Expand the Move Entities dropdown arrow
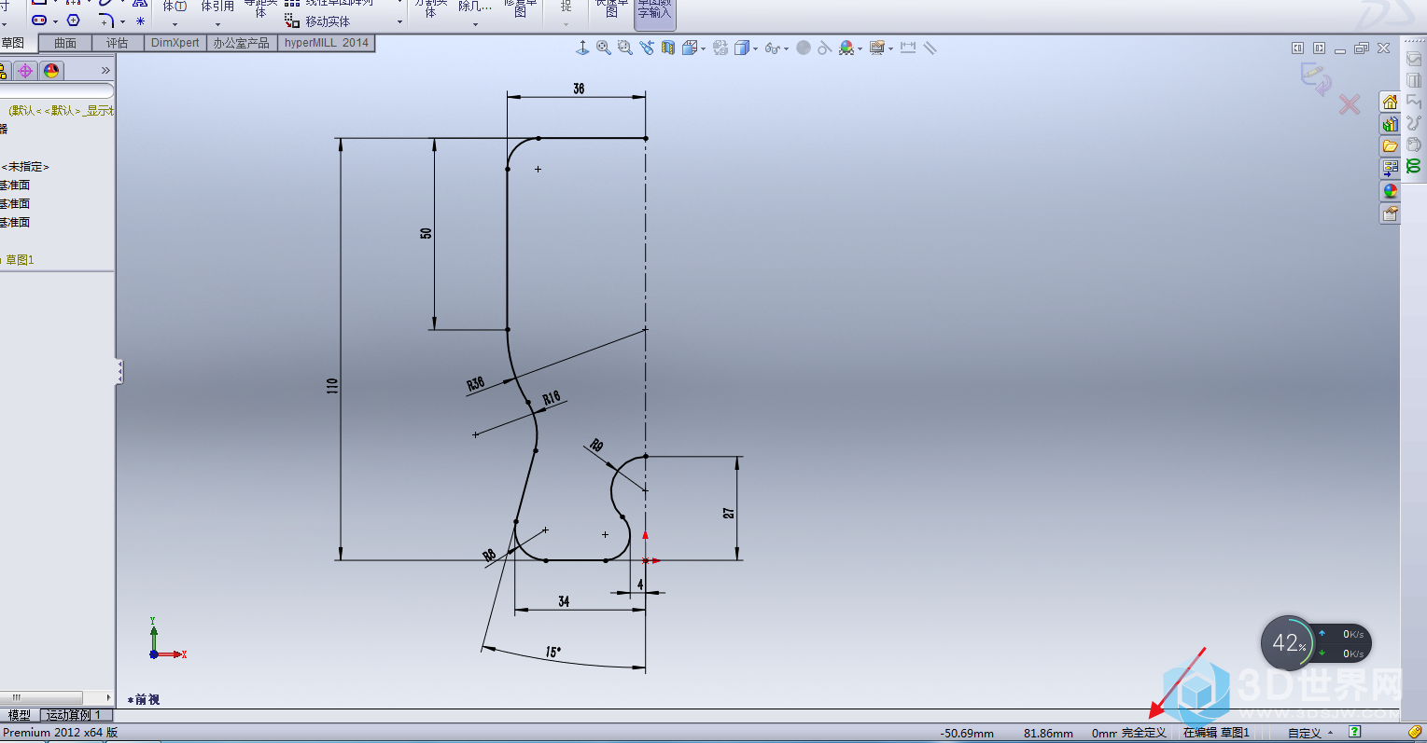 pos(399,21)
